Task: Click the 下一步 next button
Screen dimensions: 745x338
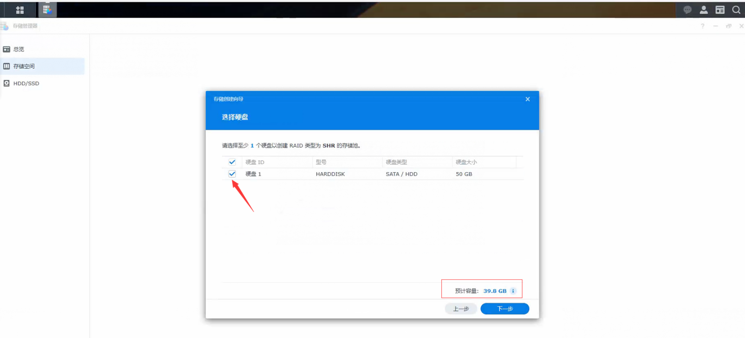Action: click(505, 309)
